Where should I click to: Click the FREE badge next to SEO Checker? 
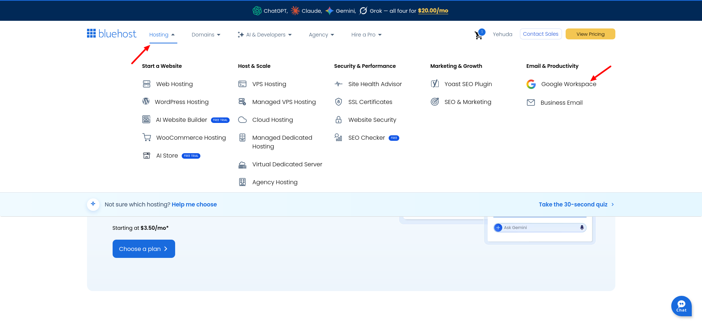[x=394, y=138]
